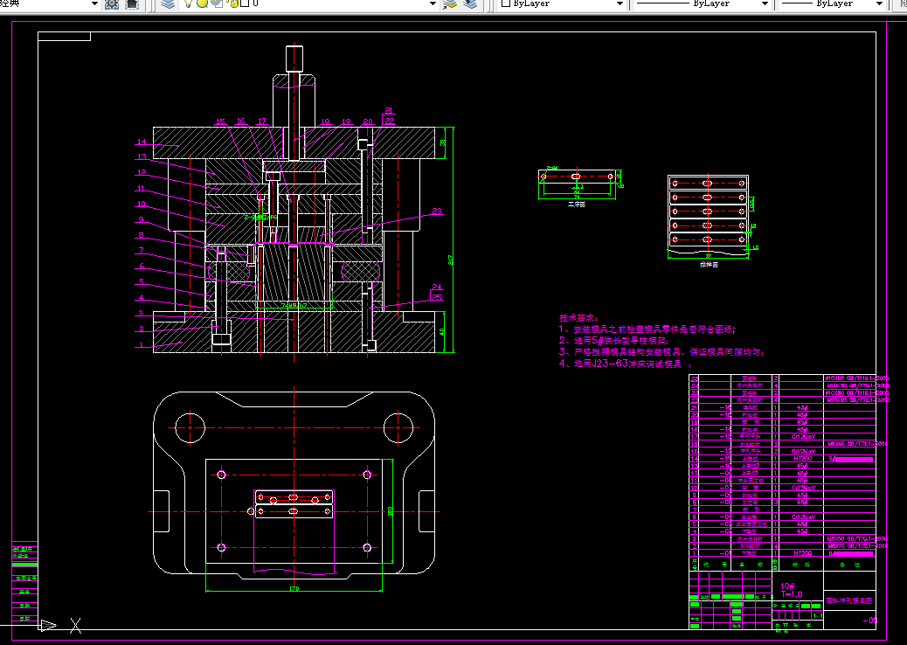Viewport: 907px width, 645px height.
Task: Click balloon number 7 in the section view
Action: 142,251
